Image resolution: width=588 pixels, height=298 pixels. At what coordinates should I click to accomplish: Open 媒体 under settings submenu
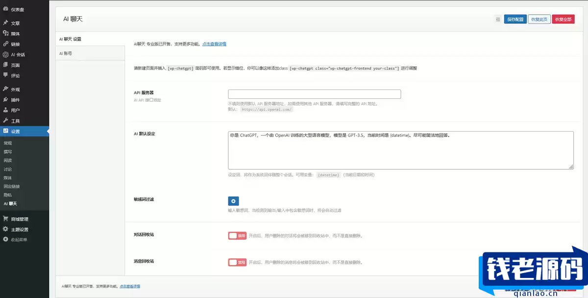click(x=7, y=178)
